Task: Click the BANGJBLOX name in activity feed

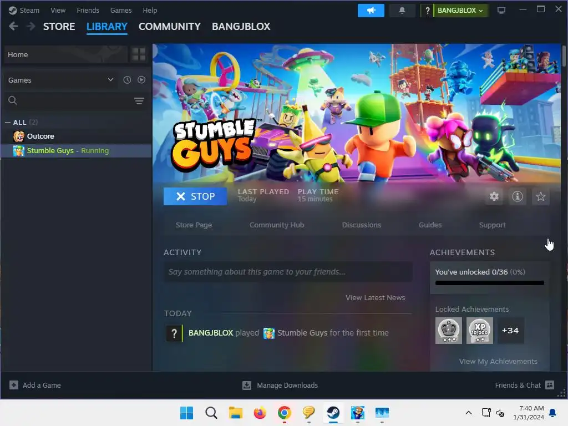Action: coord(211,333)
